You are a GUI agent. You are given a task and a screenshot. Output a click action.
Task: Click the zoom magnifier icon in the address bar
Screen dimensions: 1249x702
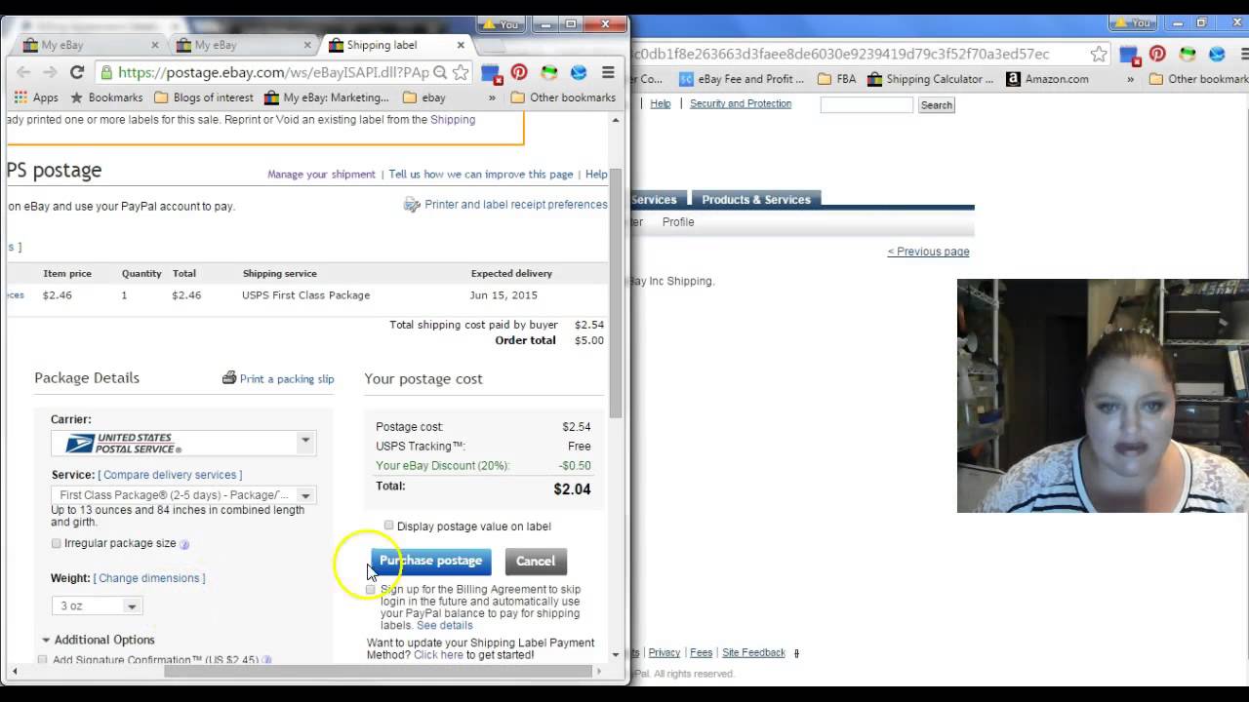(x=440, y=72)
